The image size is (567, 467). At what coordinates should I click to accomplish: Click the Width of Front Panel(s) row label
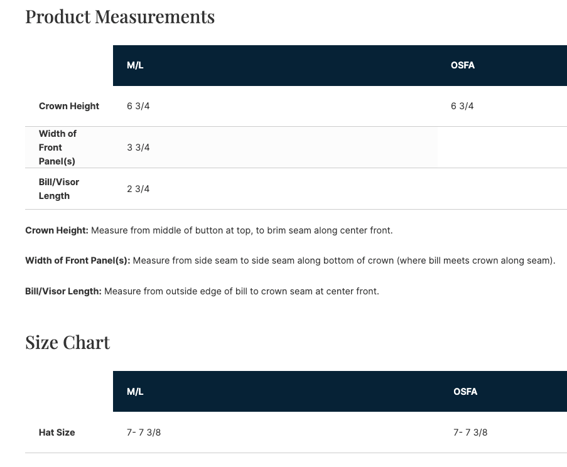57,148
